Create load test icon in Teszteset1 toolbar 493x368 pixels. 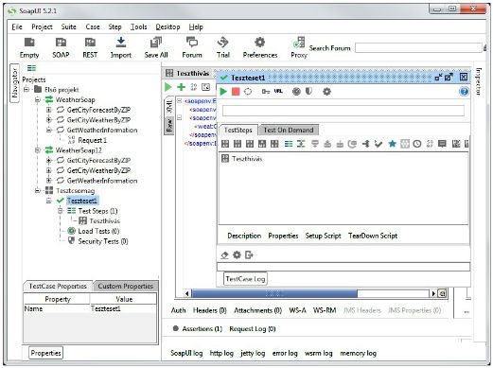coord(296,92)
